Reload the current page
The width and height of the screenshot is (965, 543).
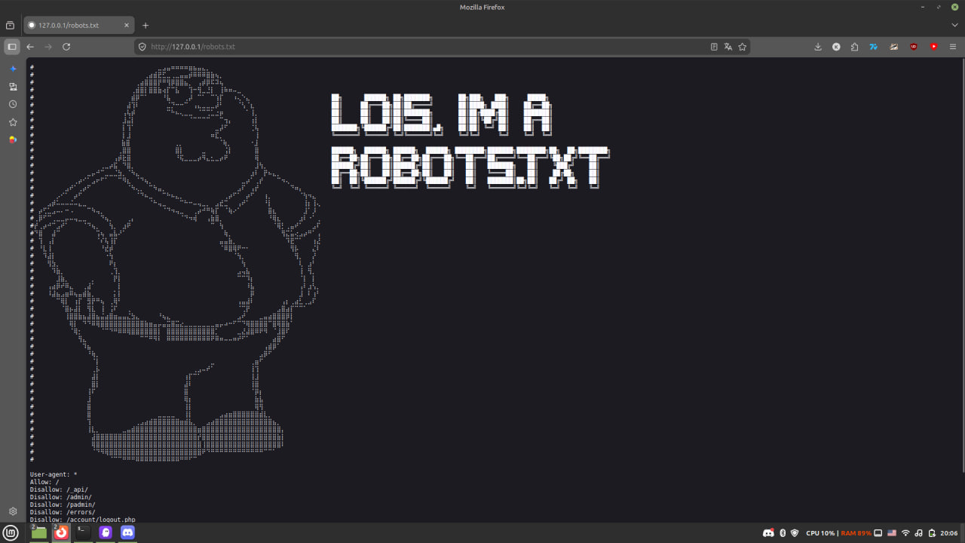pos(66,47)
